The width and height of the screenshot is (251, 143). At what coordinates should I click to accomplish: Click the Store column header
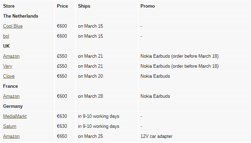point(9,6)
